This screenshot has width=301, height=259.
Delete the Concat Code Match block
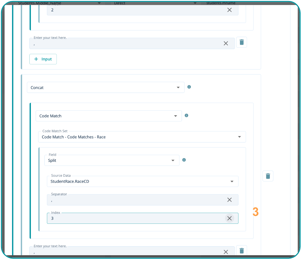268,176
